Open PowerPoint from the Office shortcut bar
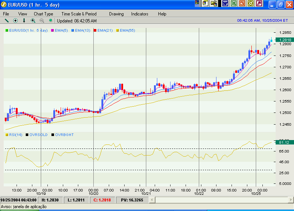The height and width of the screenshot is (211, 294). [x=242, y=4]
